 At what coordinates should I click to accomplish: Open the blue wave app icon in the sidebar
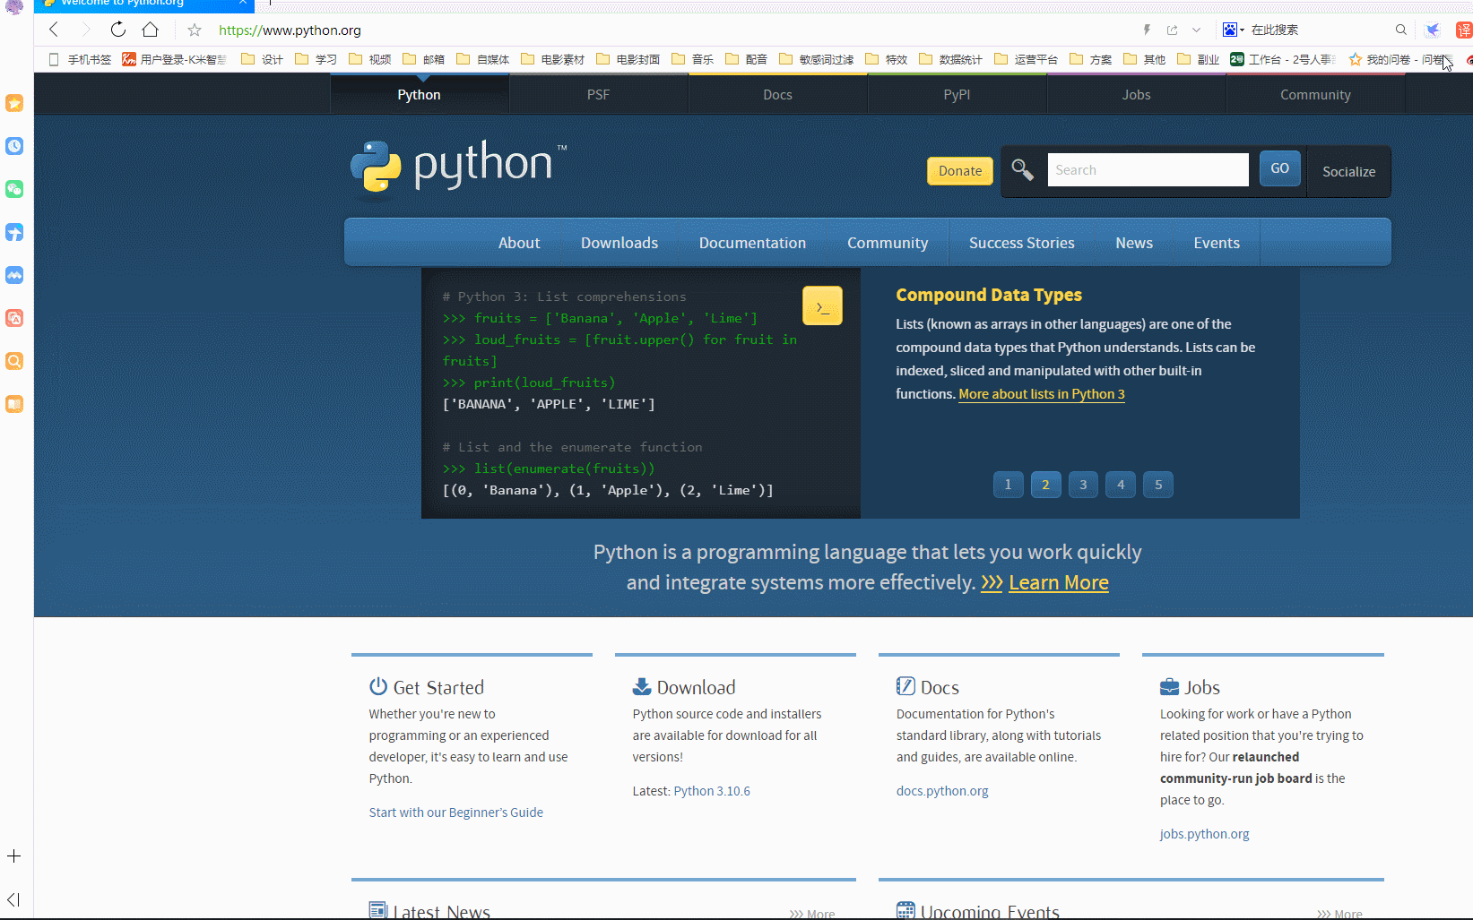pos(14,275)
